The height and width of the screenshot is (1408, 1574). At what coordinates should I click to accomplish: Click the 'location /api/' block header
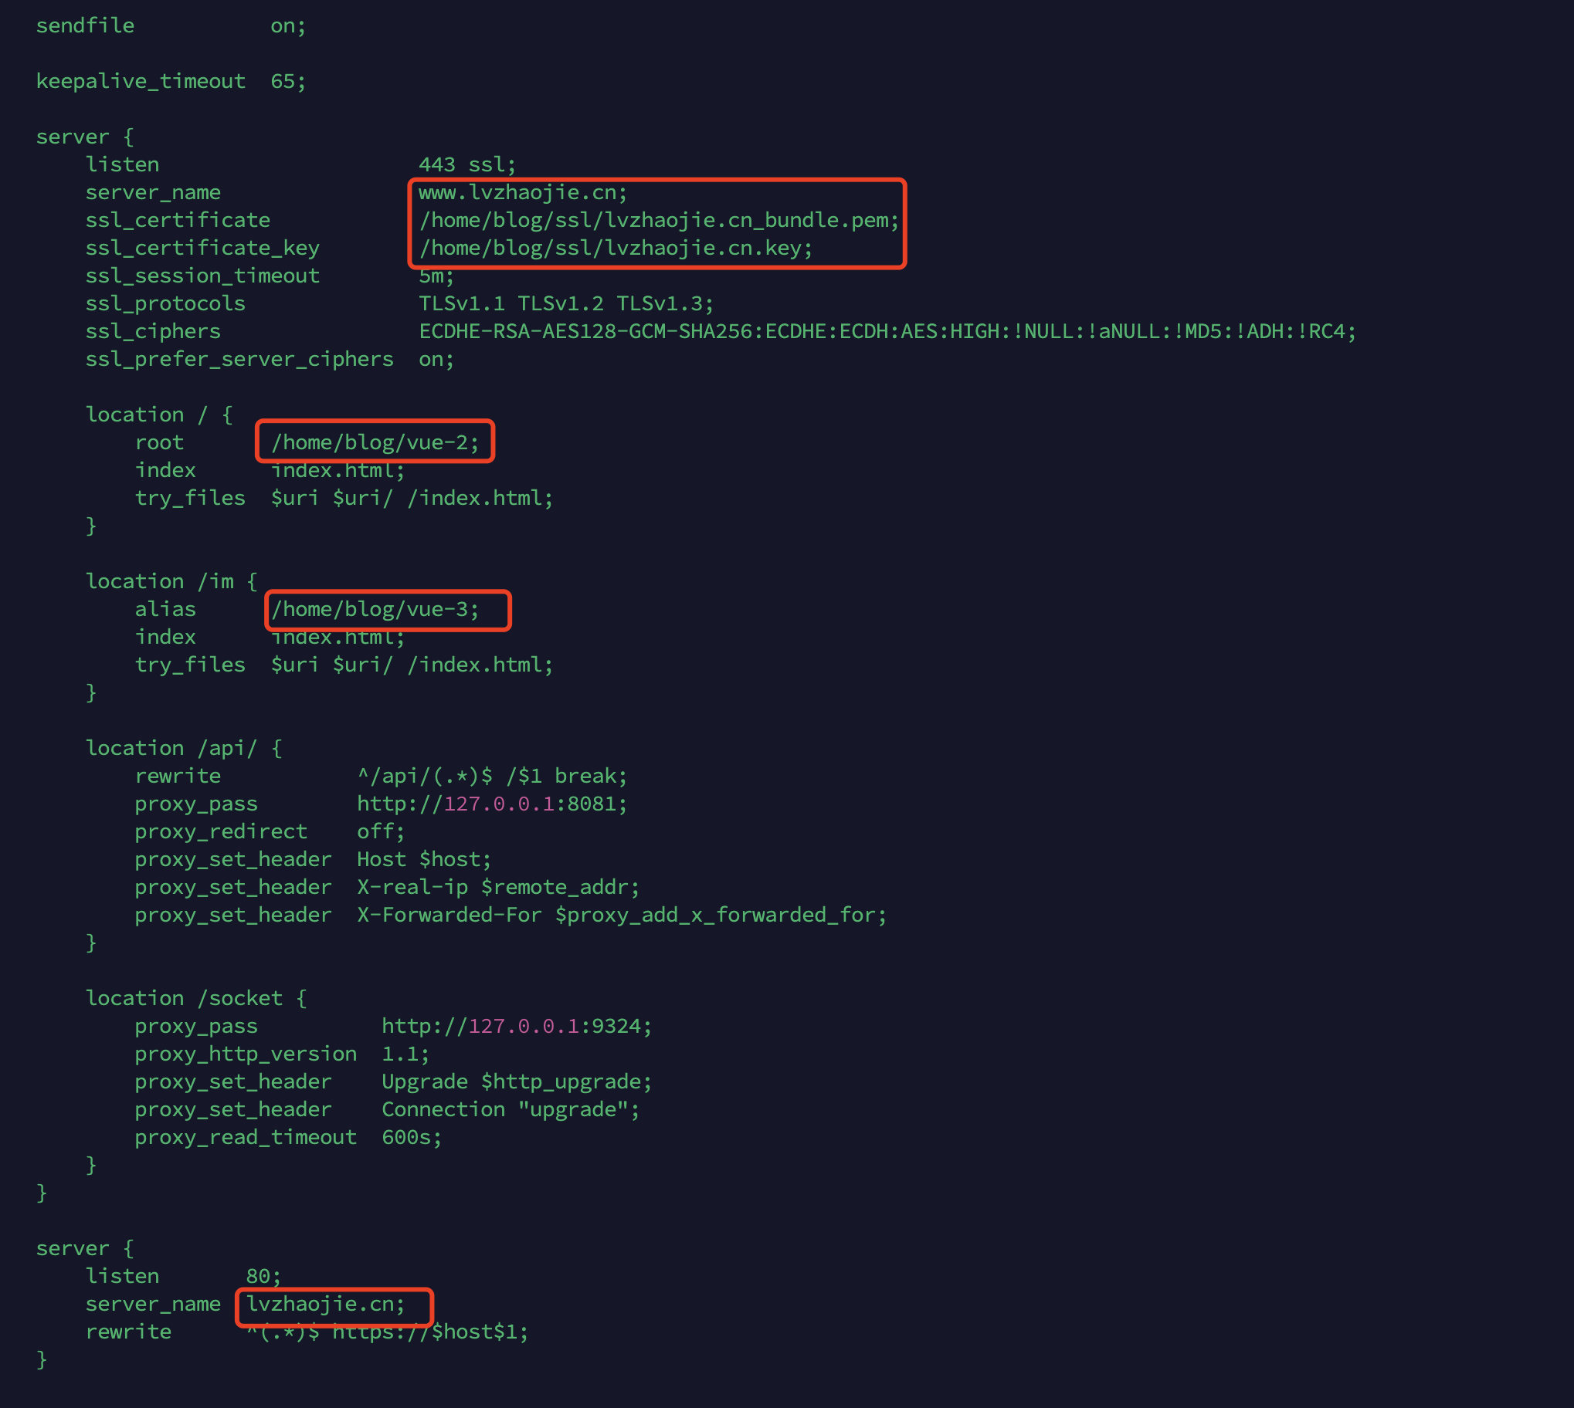[x=183, y=748]
